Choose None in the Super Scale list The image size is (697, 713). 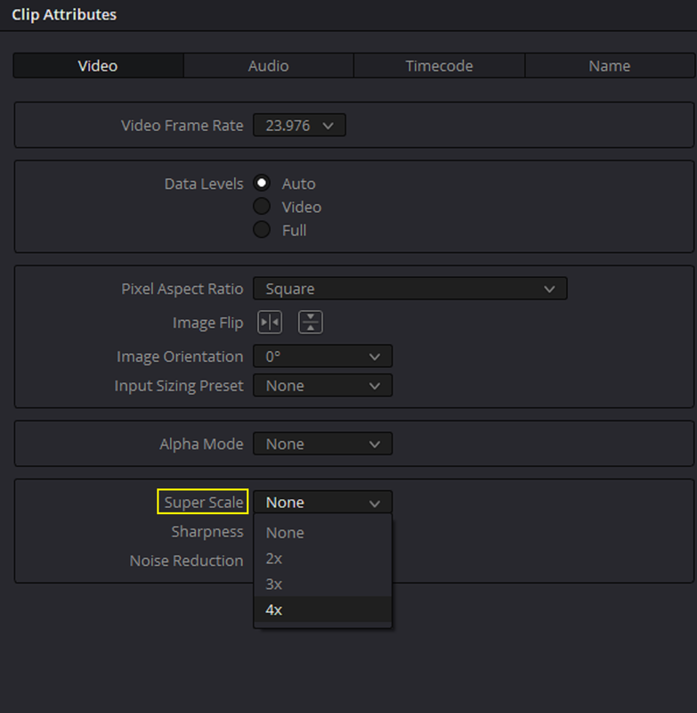tap(322, 532)
